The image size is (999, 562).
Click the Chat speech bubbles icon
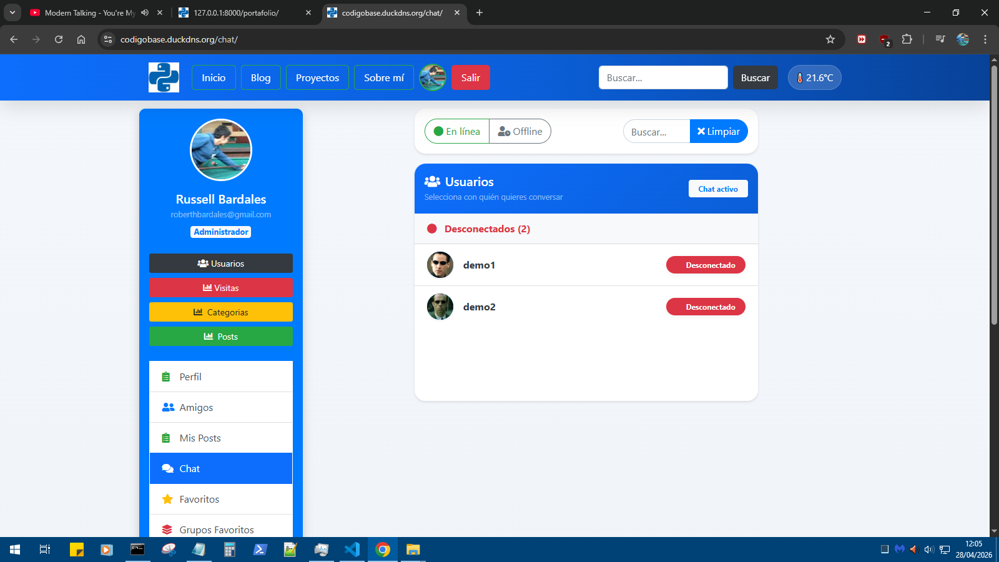coord(167,468)
